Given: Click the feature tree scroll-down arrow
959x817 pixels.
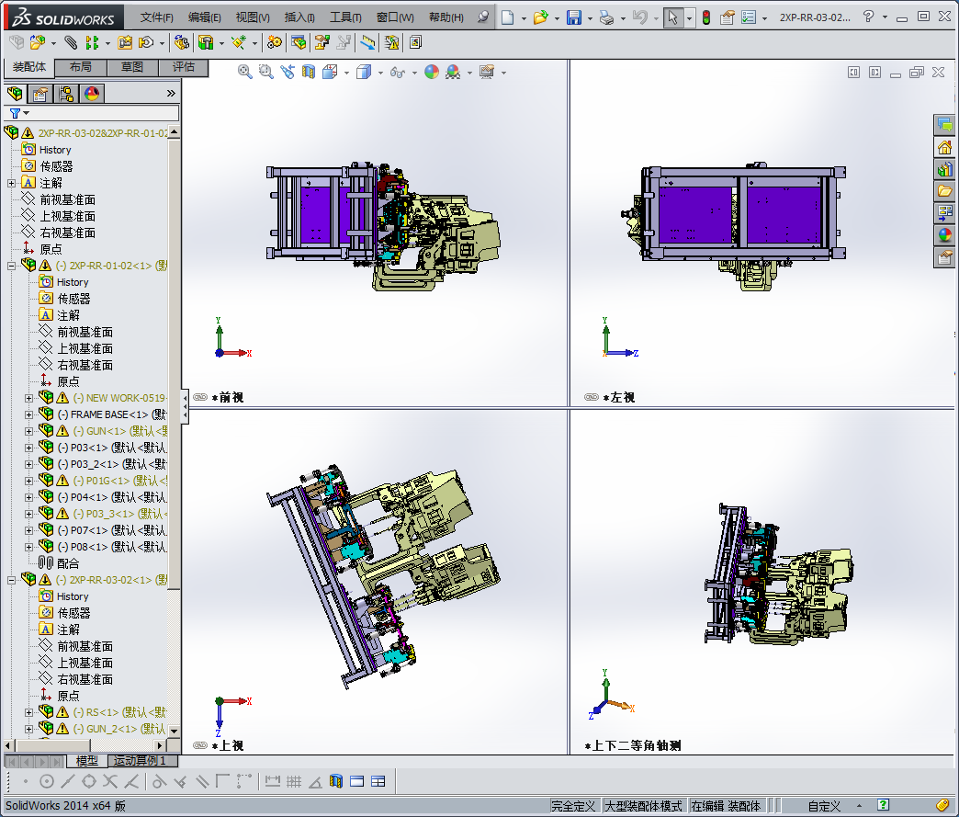Looking at the screenshot, I should pyautogui.click(x=175, y=731).
